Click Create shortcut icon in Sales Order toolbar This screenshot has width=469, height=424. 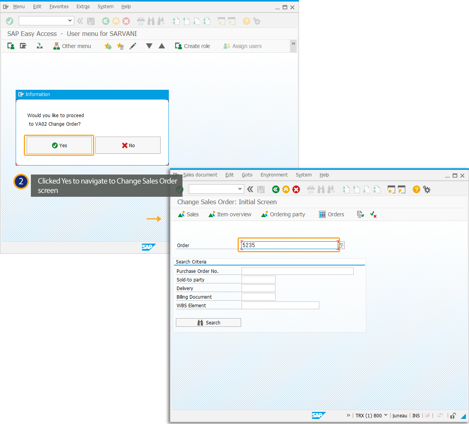(401, 189)
